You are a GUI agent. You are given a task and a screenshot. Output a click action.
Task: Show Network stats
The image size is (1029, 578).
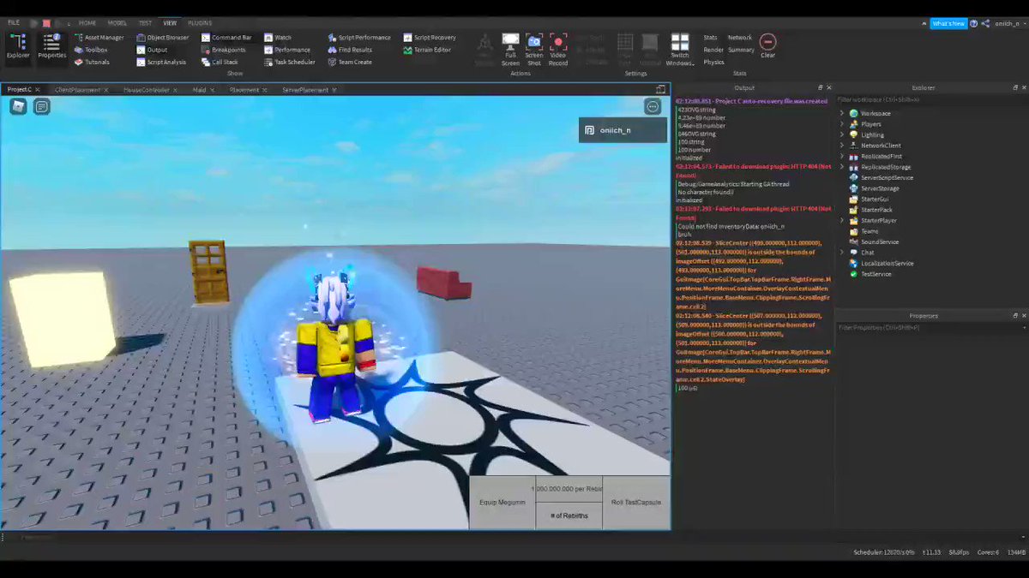click(x=740, y=38)
